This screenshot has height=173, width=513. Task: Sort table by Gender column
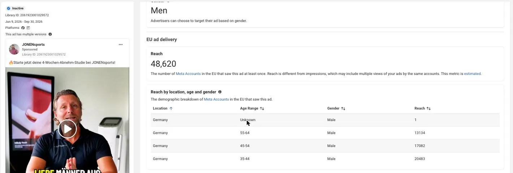click(x=336, y=108)
